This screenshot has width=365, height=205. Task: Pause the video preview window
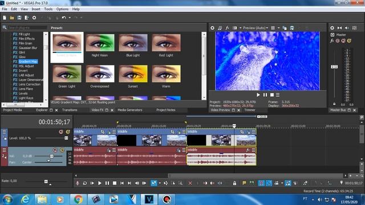tap(265, 95)
